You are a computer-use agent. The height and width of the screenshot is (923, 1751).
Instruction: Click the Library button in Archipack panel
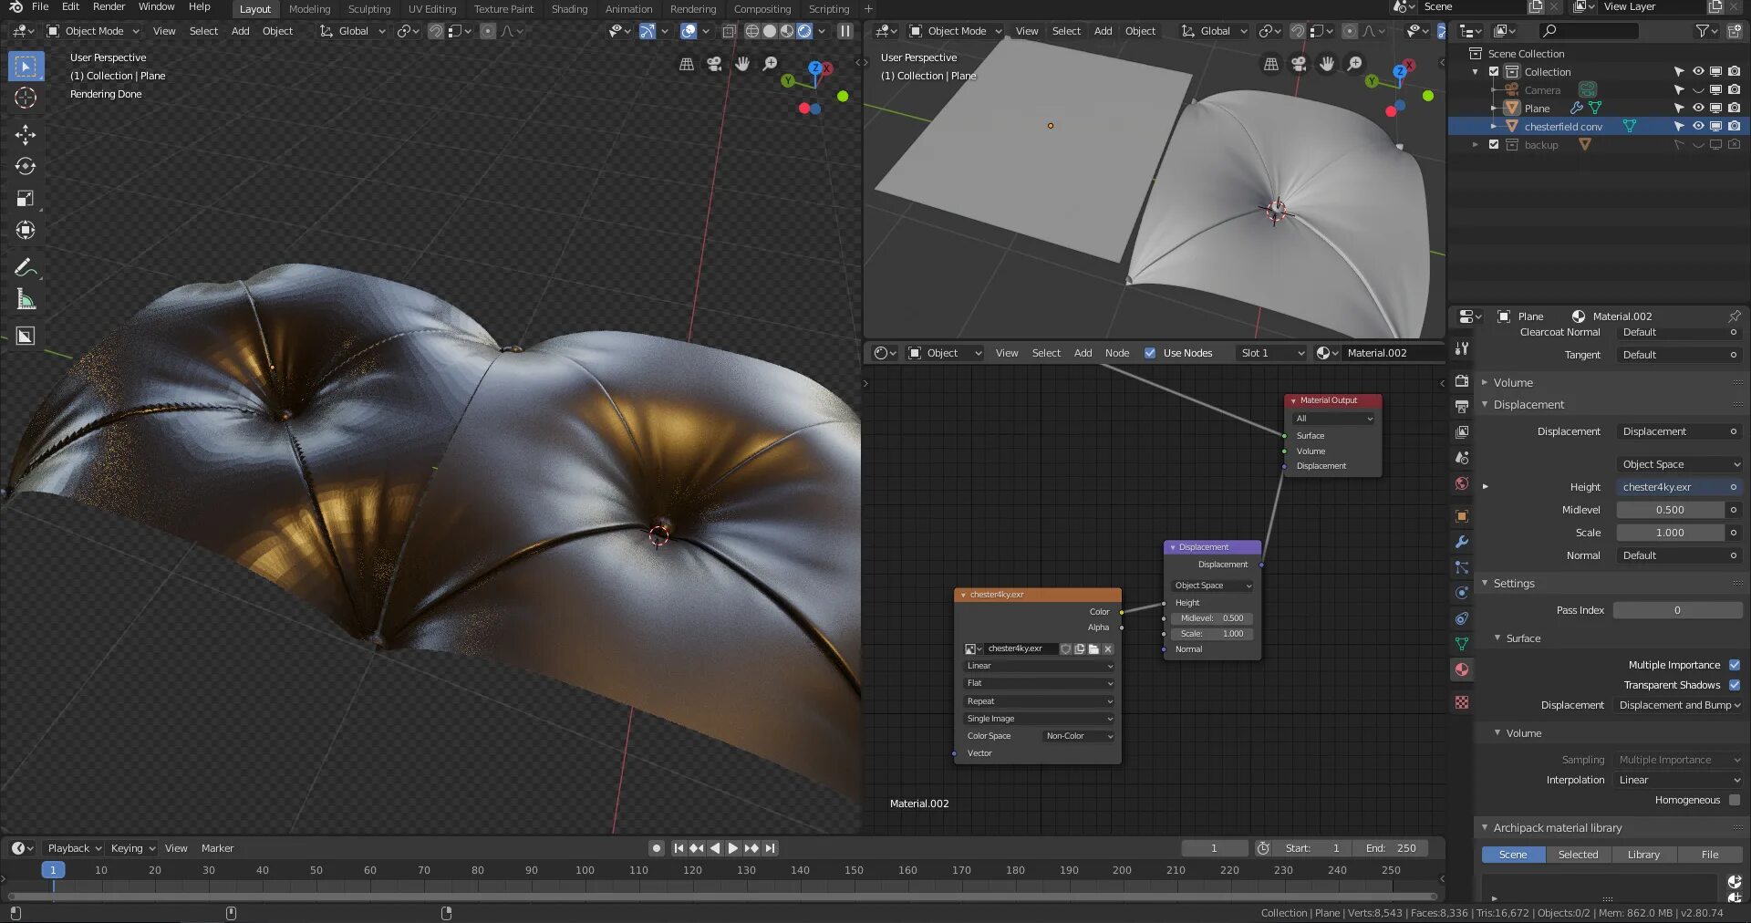(x=1643, y=855)
